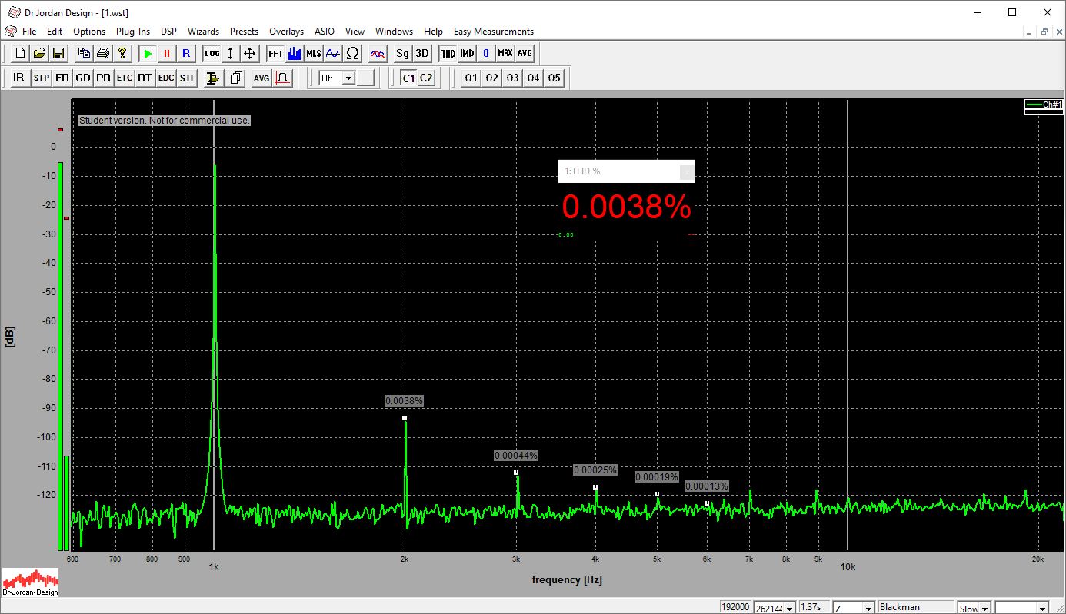Toggle the AVG button in top toolbar
The width and height of the screenshot is (1066, 614).
(525, 54)
